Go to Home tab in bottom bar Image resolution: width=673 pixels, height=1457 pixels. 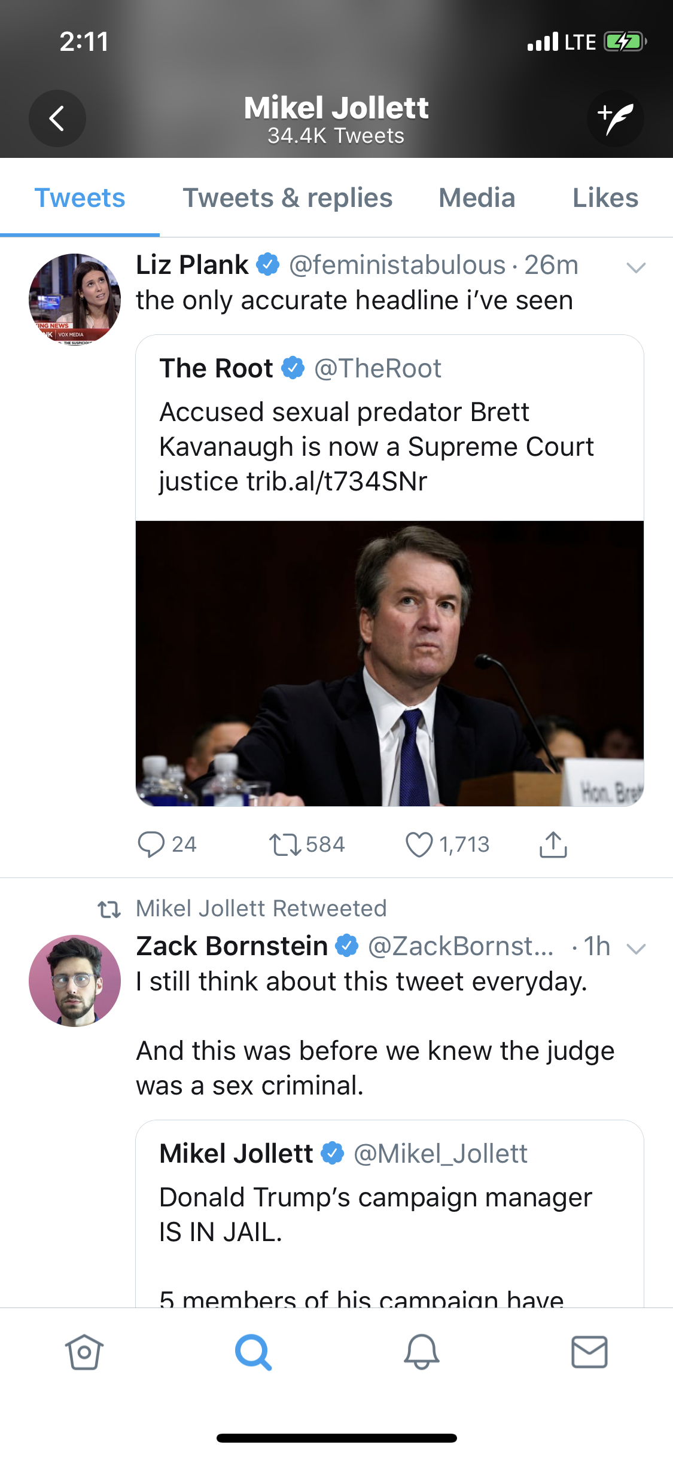coord(84,1352)
